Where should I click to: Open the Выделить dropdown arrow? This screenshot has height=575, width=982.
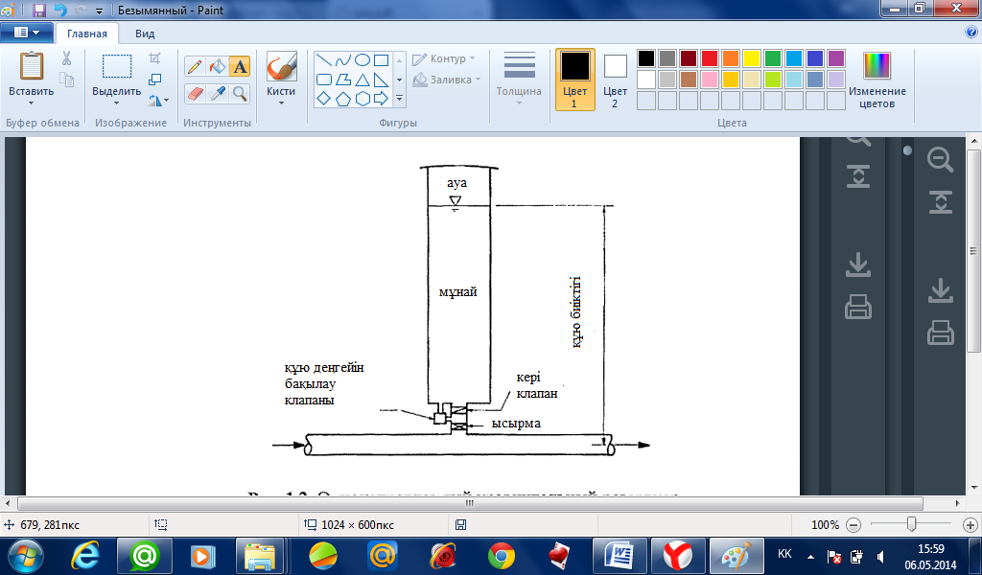point(116,103)
